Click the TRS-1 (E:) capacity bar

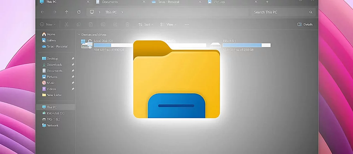(x=246, y=45)
